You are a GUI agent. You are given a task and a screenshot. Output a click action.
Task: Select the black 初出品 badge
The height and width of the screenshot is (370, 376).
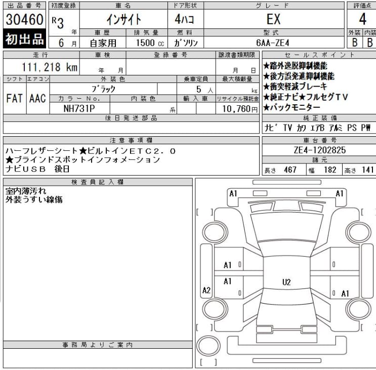pyautogui.click(x=24, y=38)
